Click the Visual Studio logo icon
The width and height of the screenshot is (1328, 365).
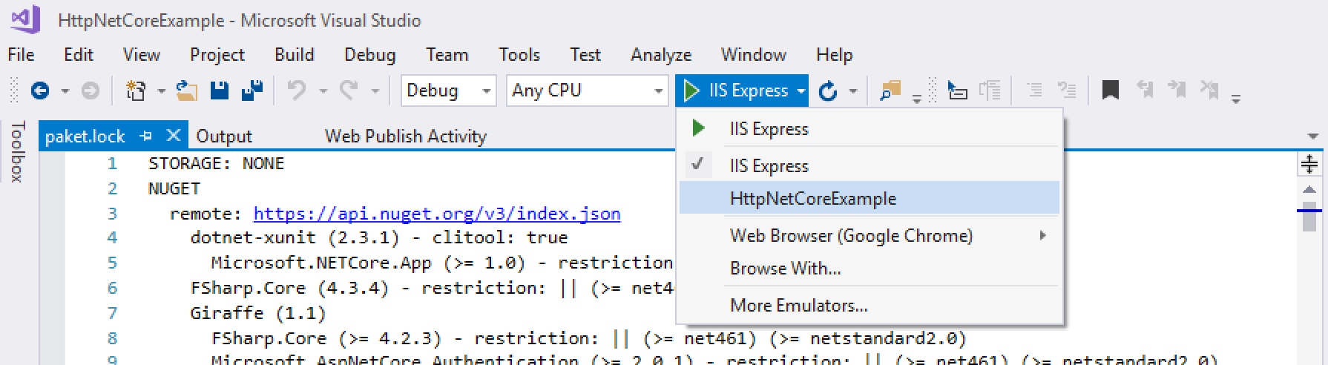(x=26, y=19)
